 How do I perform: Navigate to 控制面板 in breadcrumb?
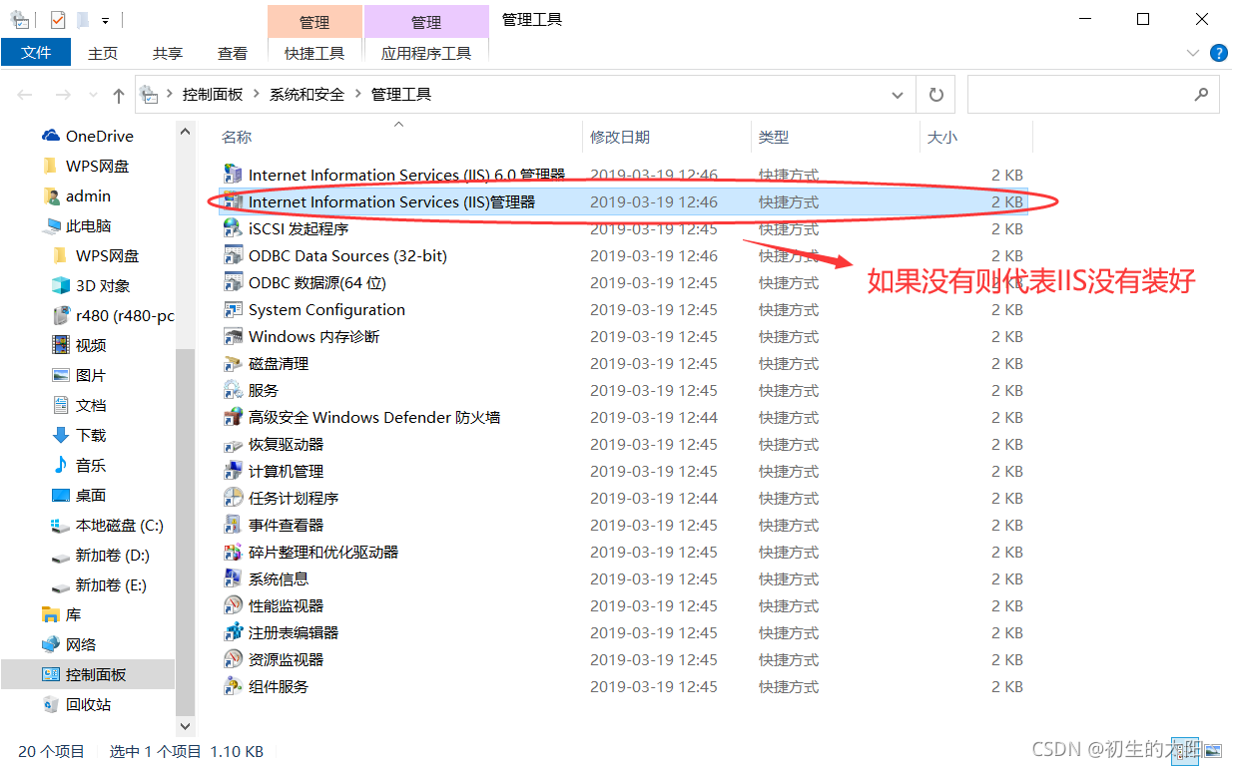213,94
